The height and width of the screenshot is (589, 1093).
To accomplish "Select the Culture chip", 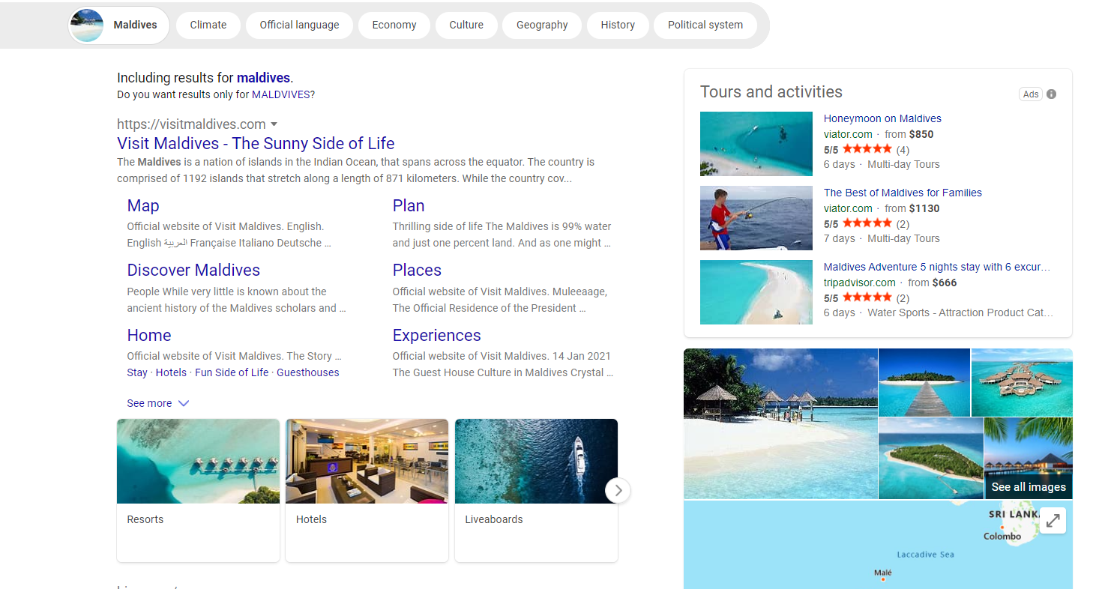I will pyautogui.click(x=466, y=25).
